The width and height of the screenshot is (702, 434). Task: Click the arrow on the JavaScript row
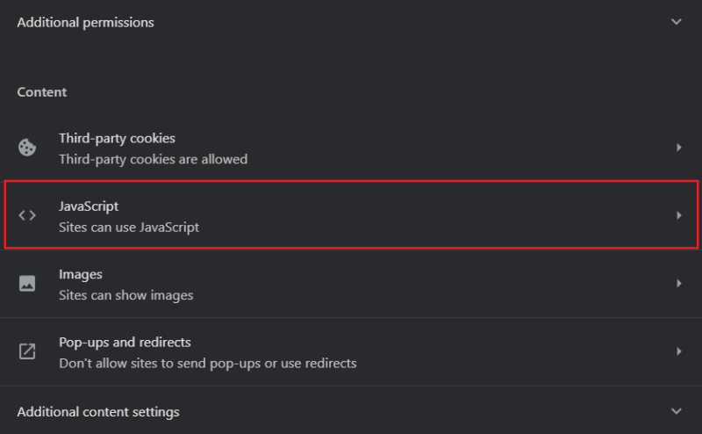[x=678, y=215]
